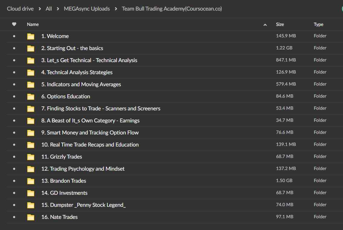Open the 3. Let_s Get Technical folder

coord(89,60)
